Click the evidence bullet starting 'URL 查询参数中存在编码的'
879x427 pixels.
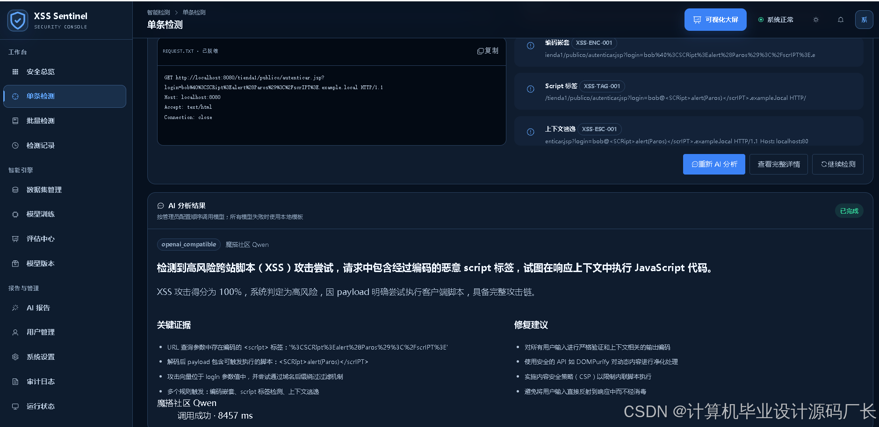pyautogui.click(x=307, y=348)
